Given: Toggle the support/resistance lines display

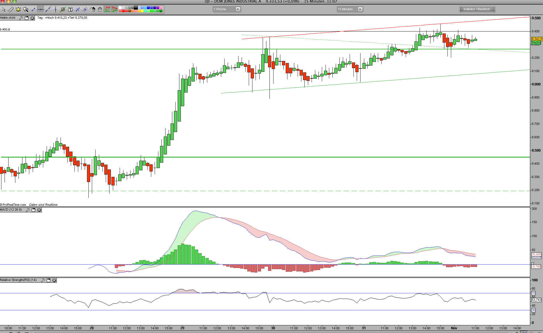Looking at the screenshot, I should pyautogui.click(x=107, y=9).
